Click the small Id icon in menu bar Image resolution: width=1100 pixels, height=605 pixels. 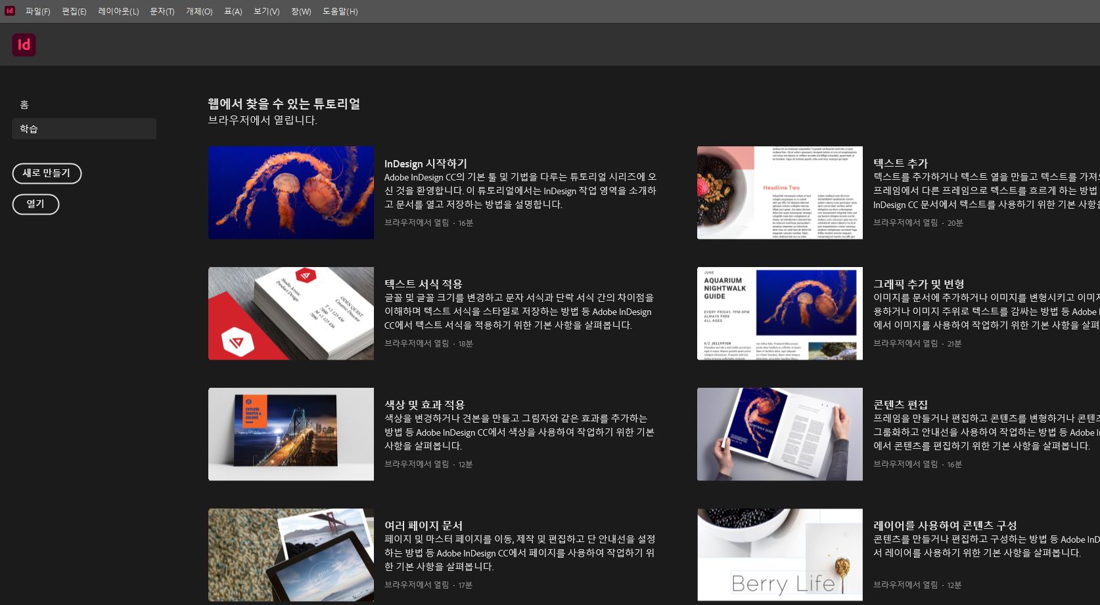coord(10,10)
